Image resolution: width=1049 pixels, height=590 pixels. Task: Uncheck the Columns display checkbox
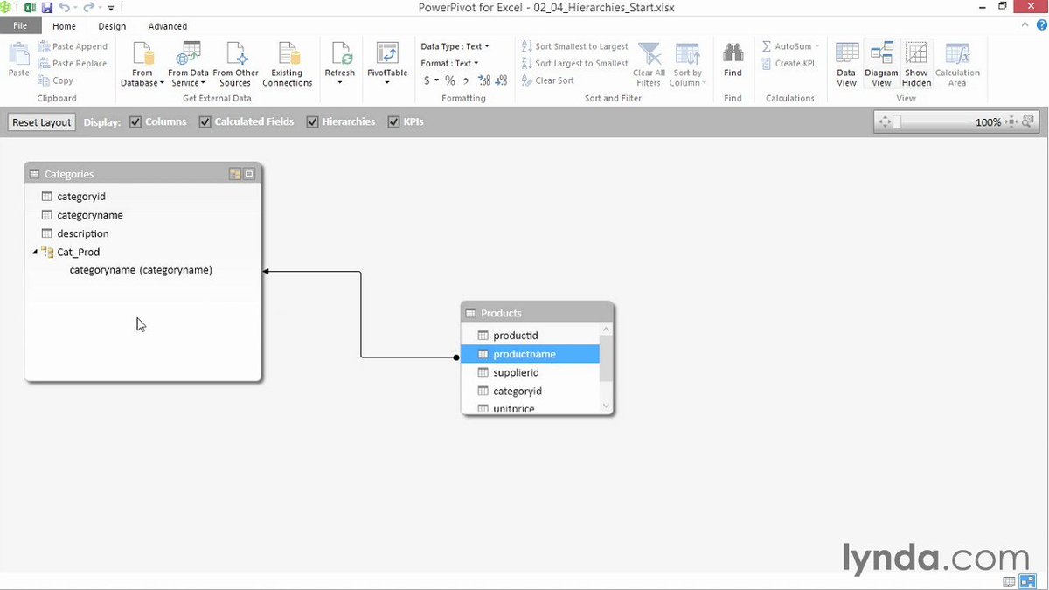(x=135, y=121)
